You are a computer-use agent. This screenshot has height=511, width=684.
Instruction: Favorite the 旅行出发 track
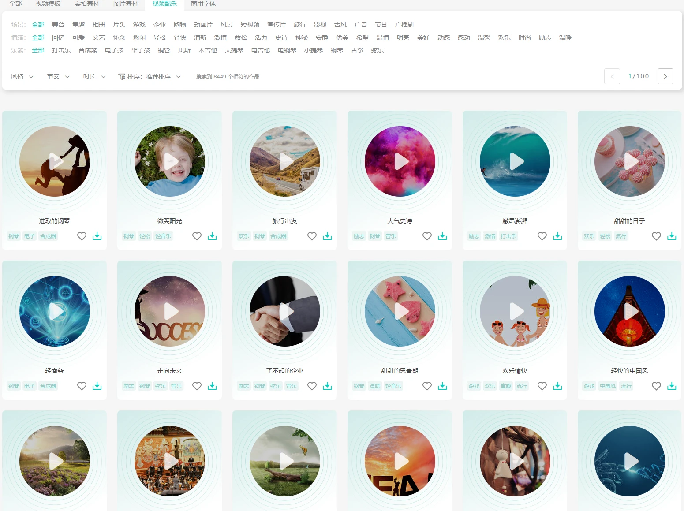[x=312, y=236]
